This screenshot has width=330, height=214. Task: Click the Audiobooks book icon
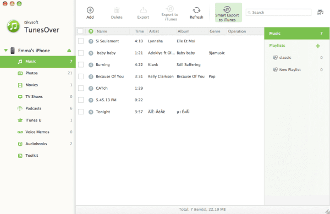[20, 144]
